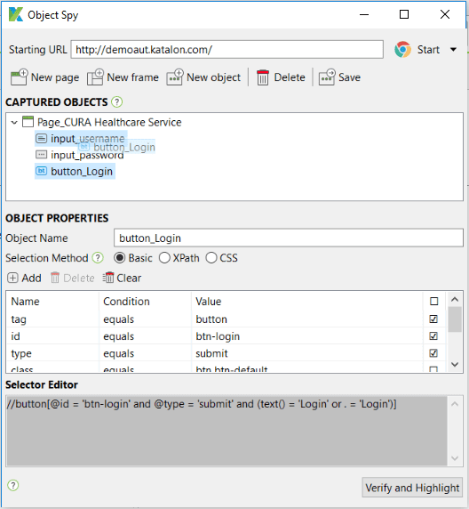469x509 pixels.
Task: Click the input_username field icon
Action: tap(41, 139)
